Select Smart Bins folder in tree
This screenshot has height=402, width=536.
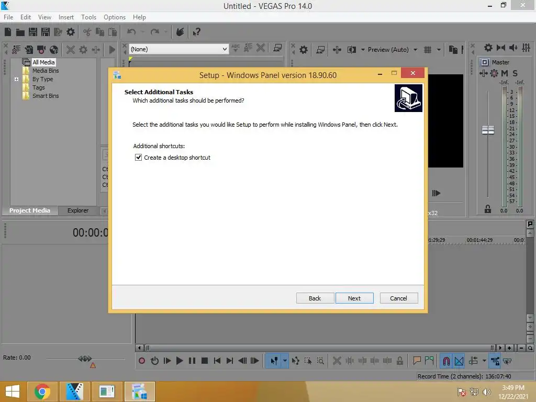(46, 96)
